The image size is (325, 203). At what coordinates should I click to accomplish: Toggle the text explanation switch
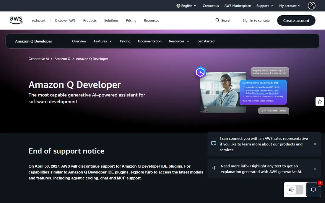pyautogui.click(x=295, y=190)
